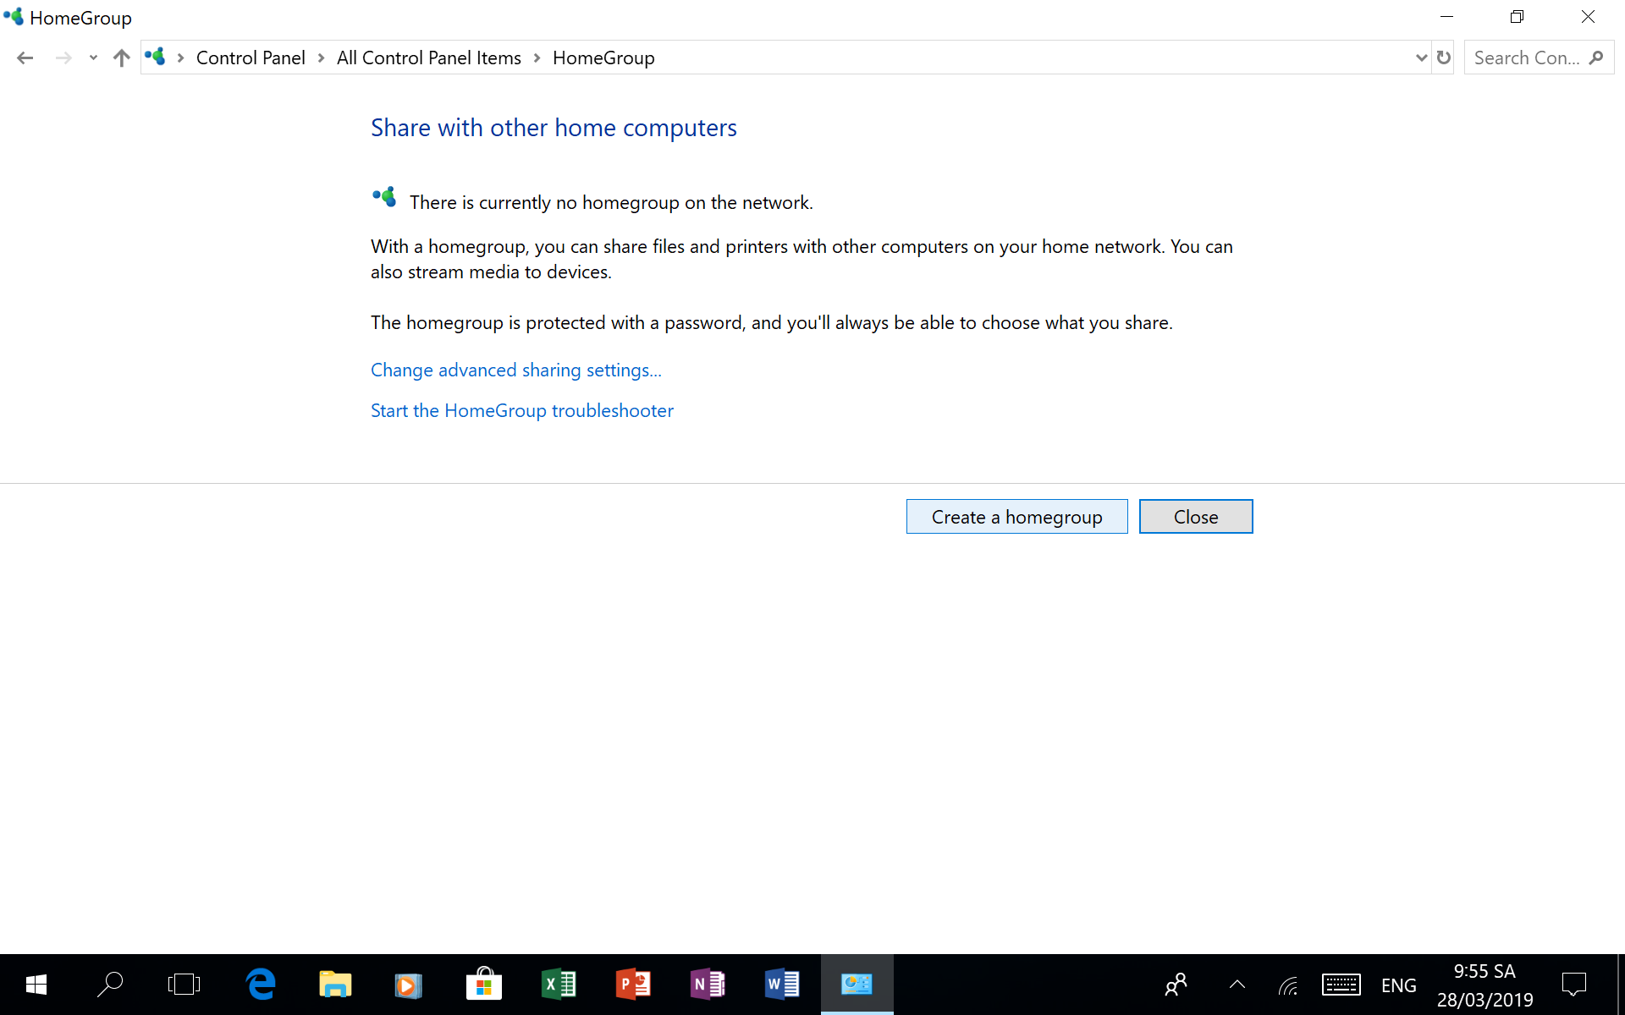Expand chevron after All Control Panel Items
The width and height of the screenshot is (1625, 1015).
pos(537,58)
